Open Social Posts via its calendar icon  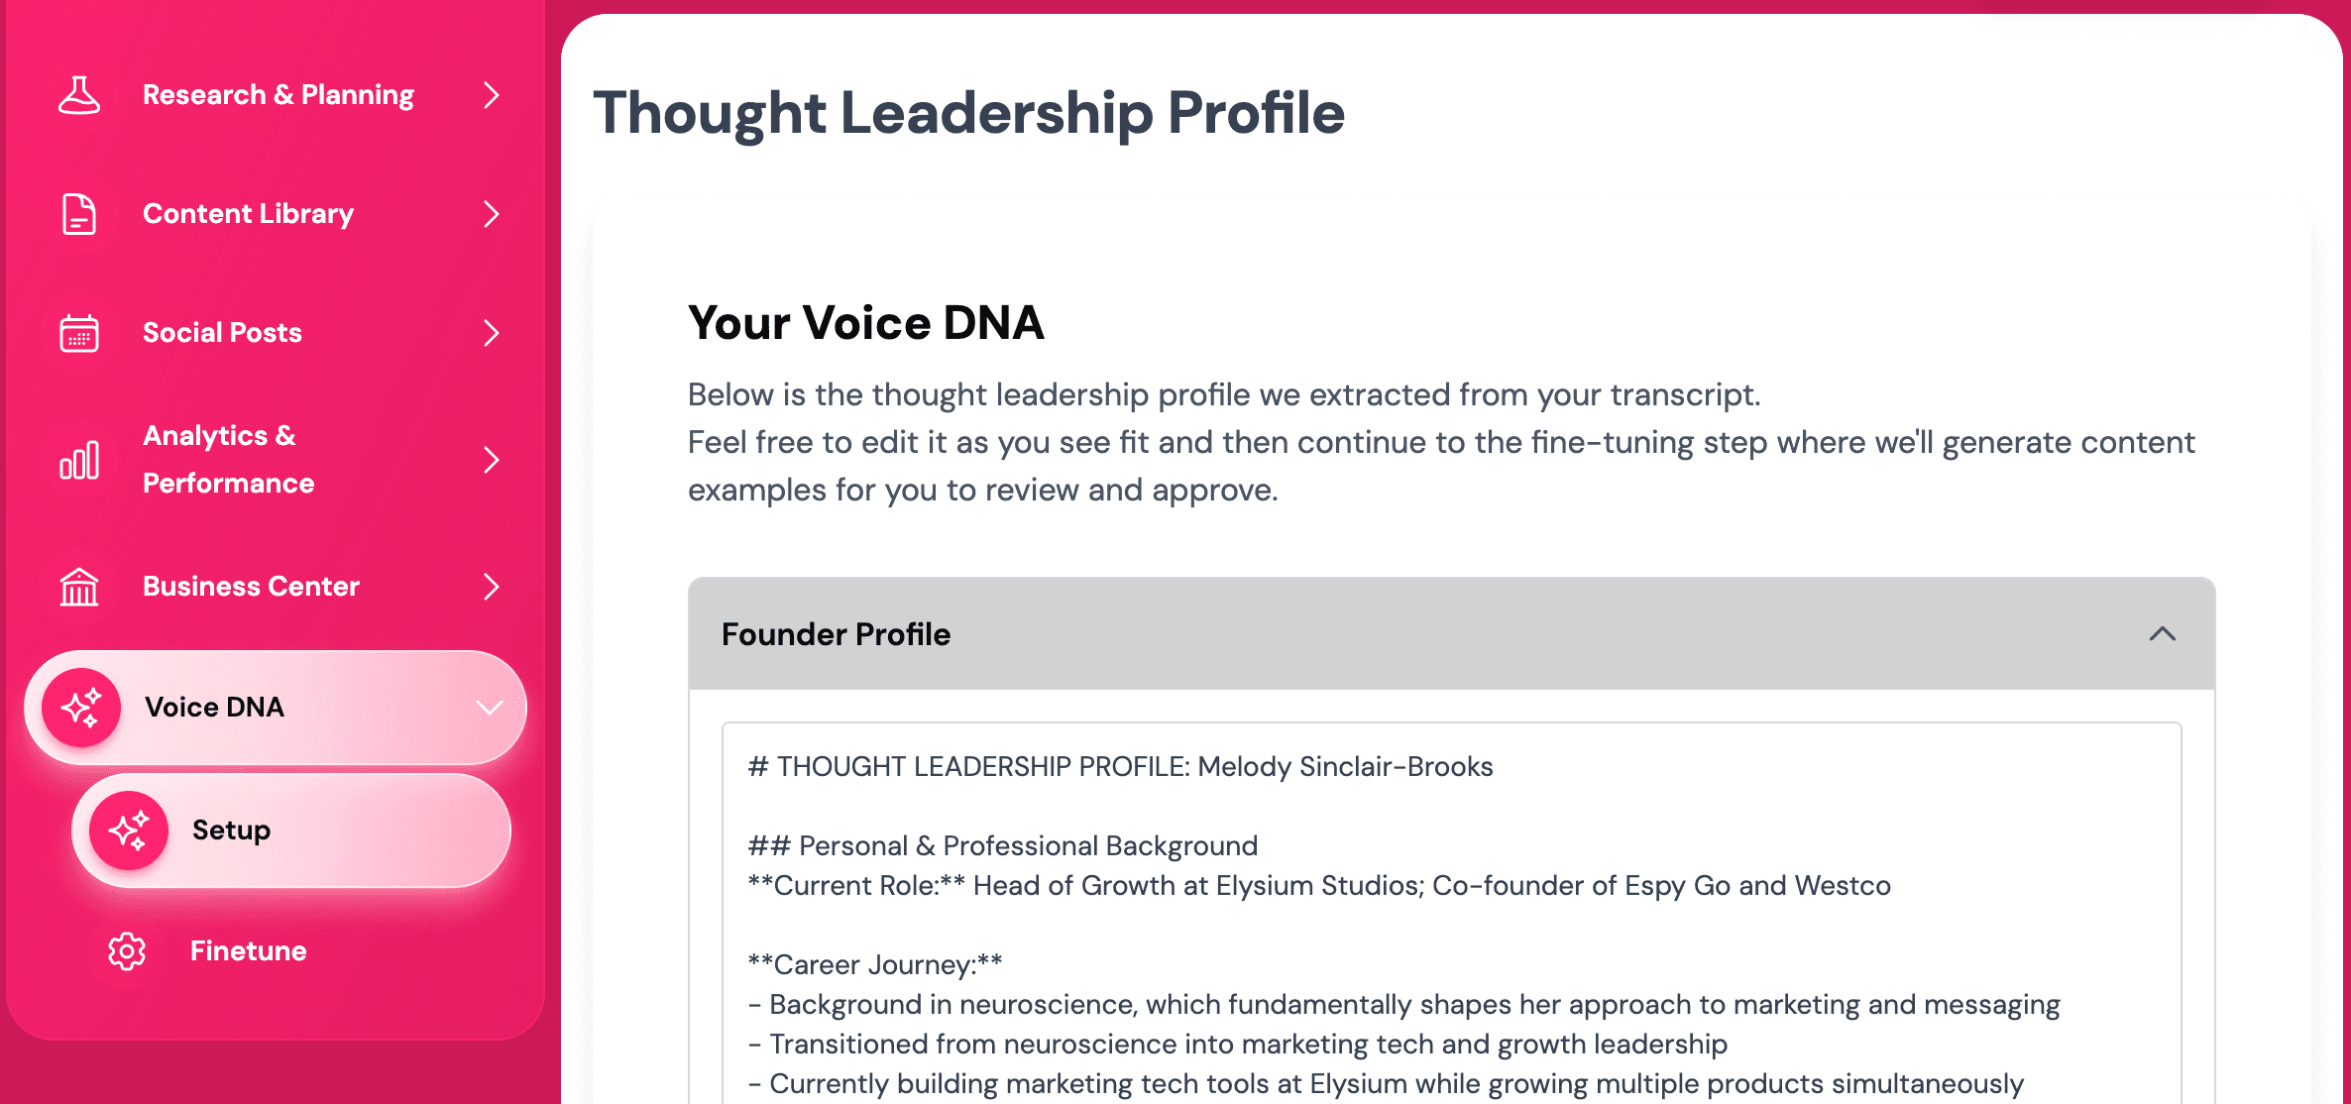click(x=79, y=333)
